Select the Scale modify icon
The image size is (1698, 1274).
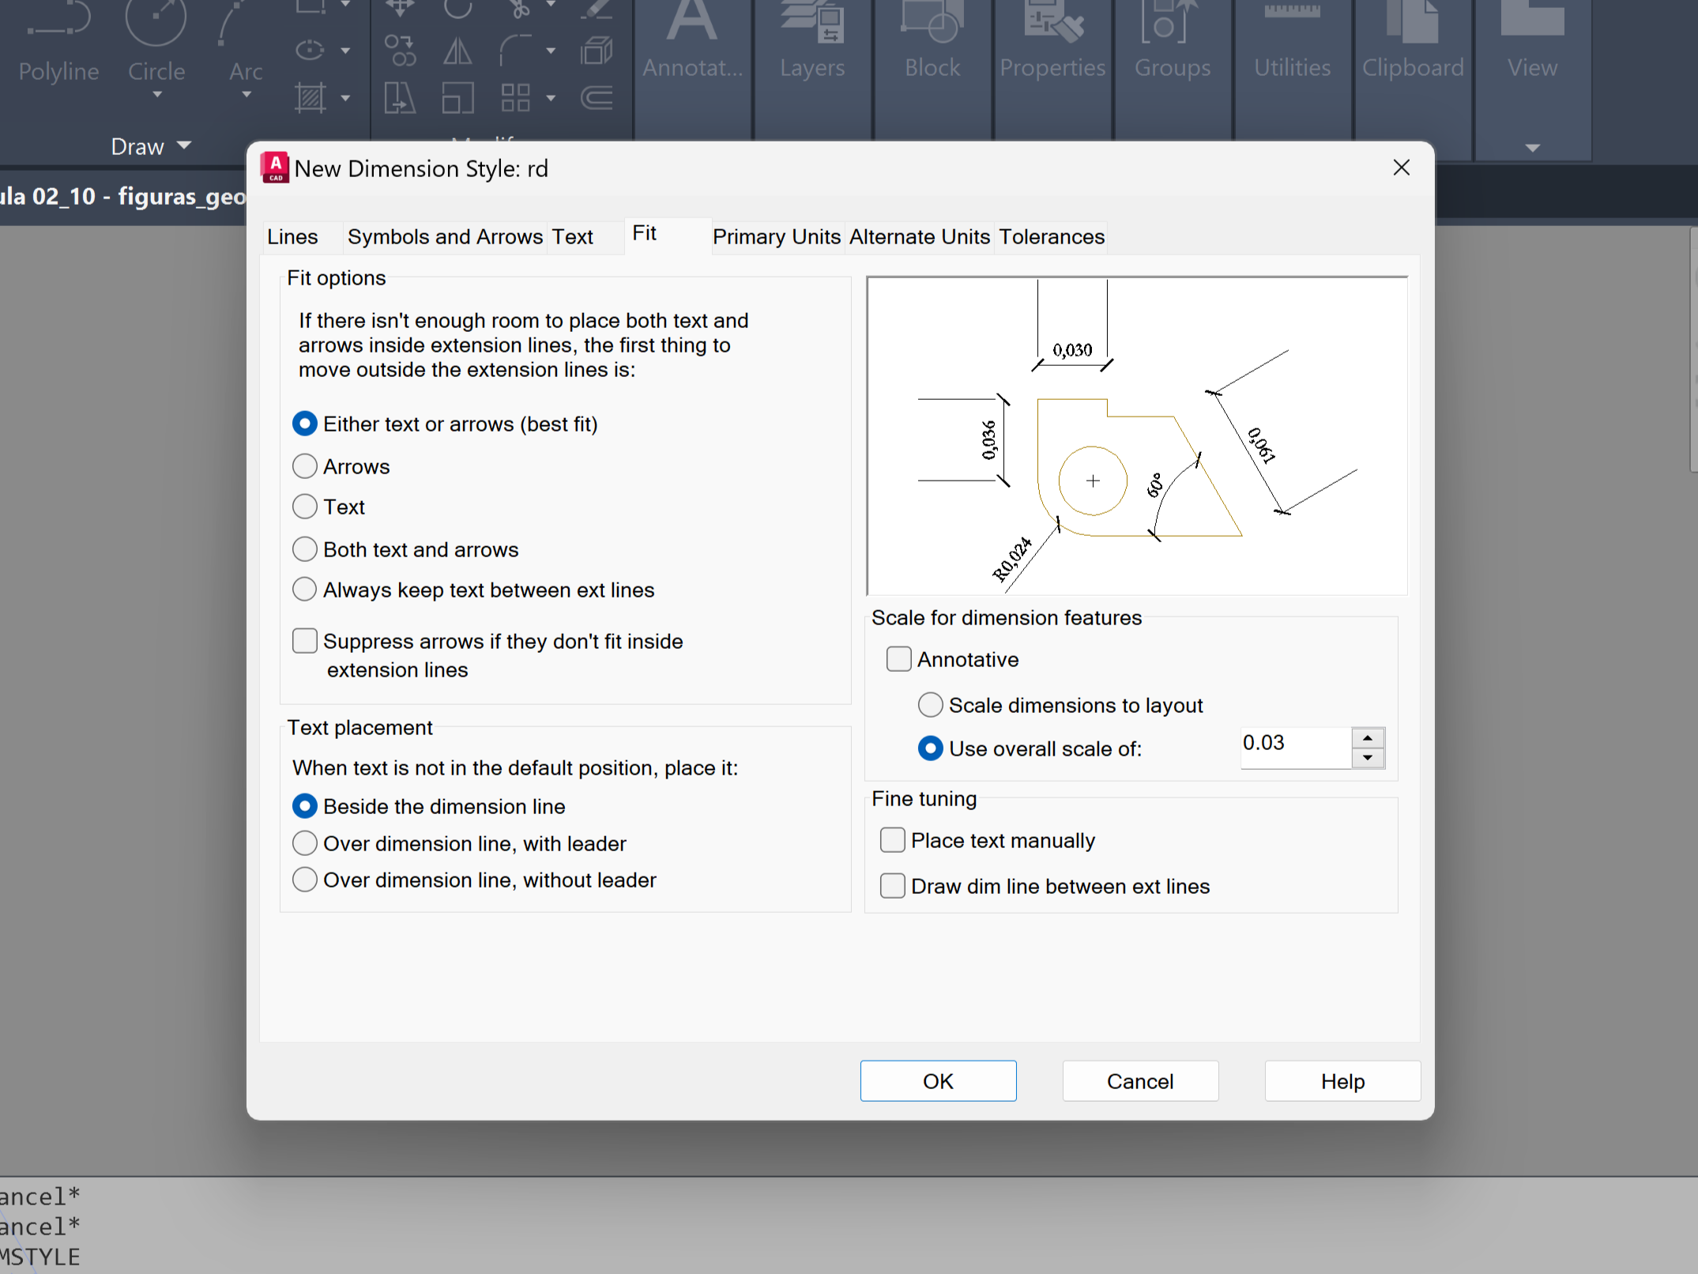(457, 98)
